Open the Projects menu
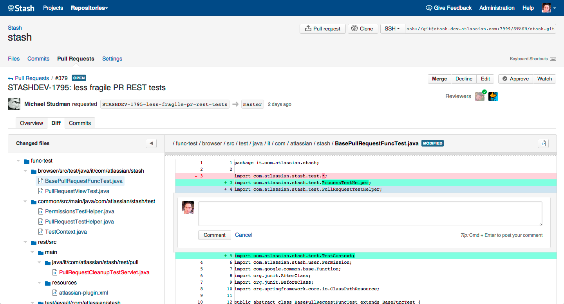The height and width of the screenshot is (304, 564). click(53, 8)
